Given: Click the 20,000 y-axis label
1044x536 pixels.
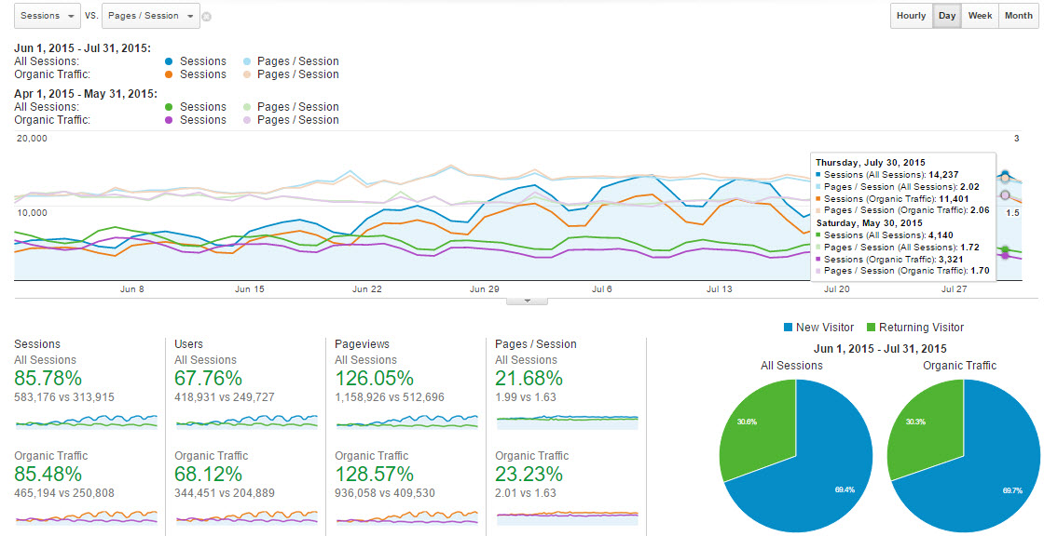Looking at the screenshot, I should coord(32,139).
